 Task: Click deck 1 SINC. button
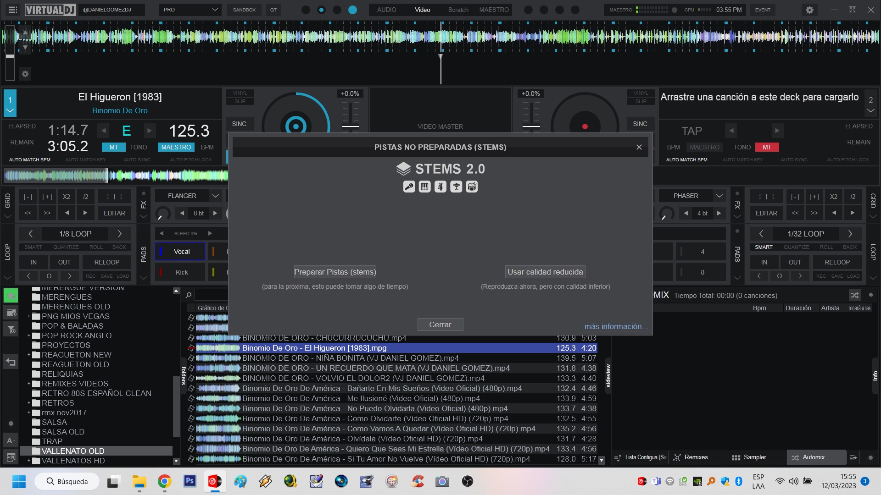click(240, 124)
